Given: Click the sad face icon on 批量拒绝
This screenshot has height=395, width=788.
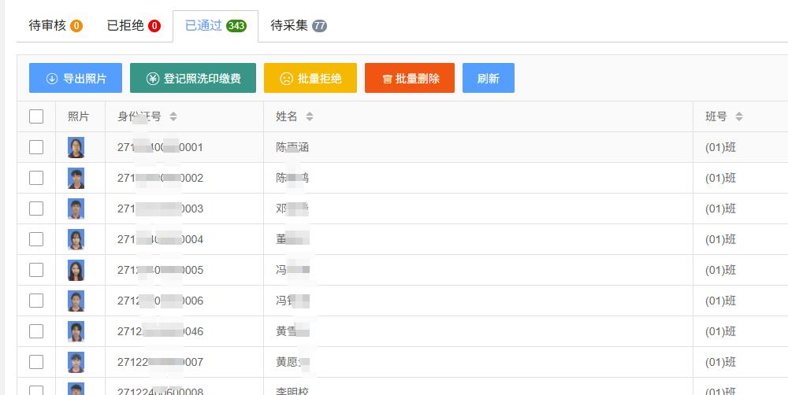Looking at the screenshot, I should click(287, 79).
